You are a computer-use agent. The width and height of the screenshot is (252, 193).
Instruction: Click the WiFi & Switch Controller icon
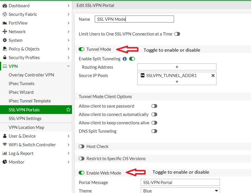coord(5,144)
